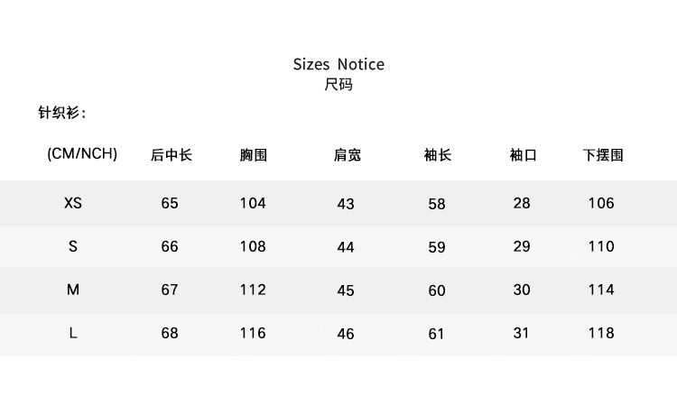The image size is (677, 396).
Task: Select the 袖口 column header
Action: point(523,155)
